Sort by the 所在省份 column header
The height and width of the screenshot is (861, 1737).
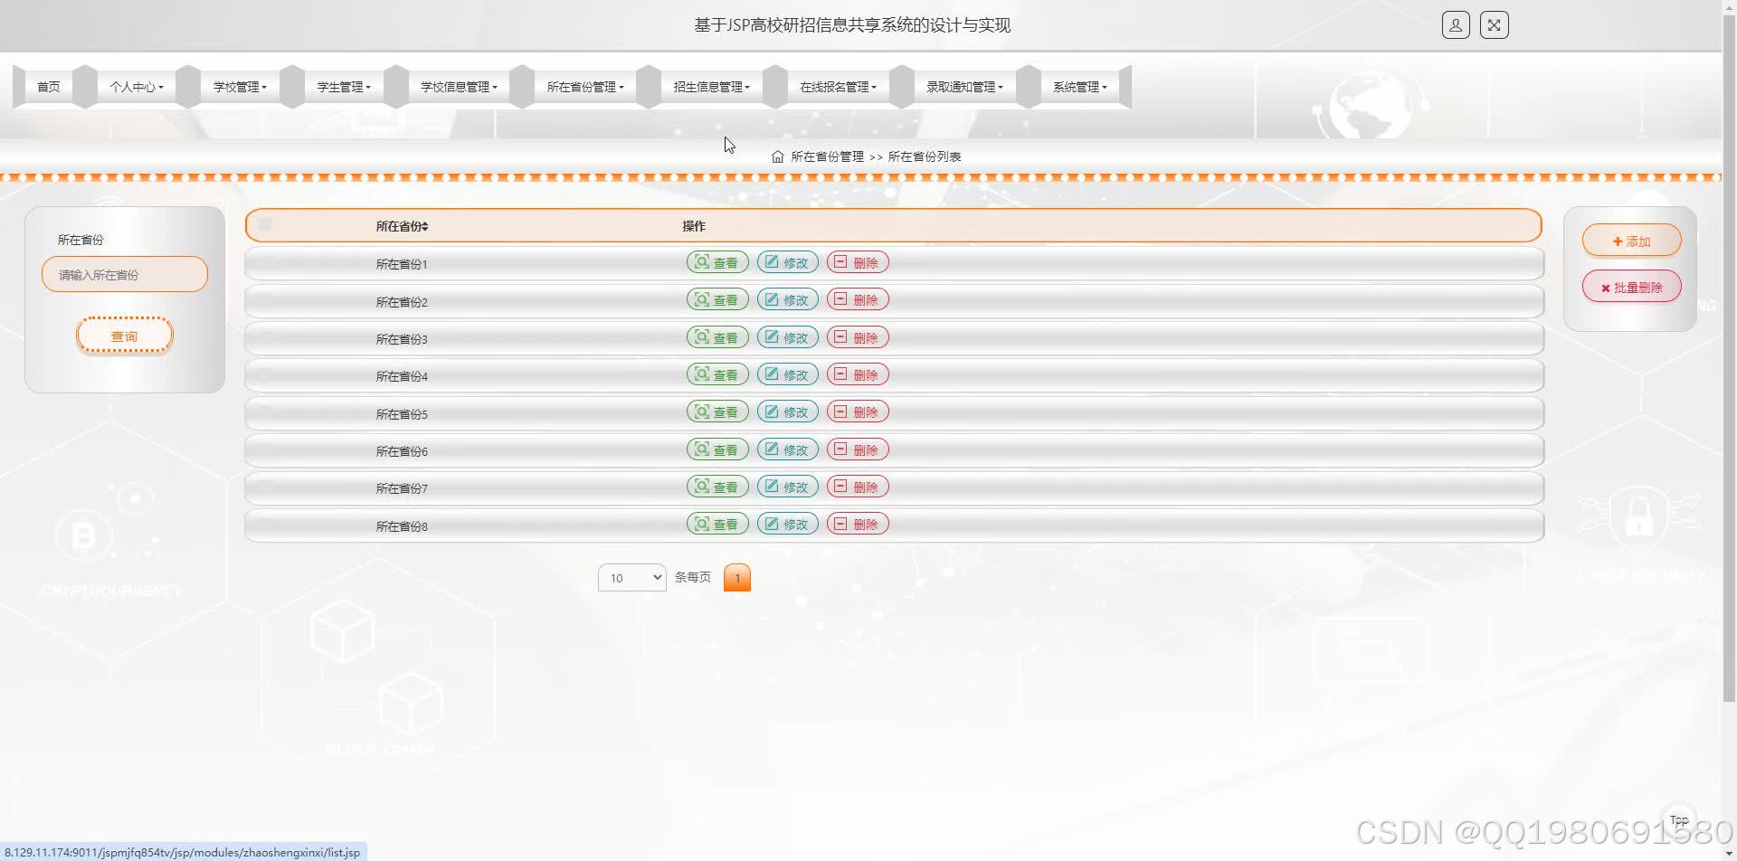(402, 226)
